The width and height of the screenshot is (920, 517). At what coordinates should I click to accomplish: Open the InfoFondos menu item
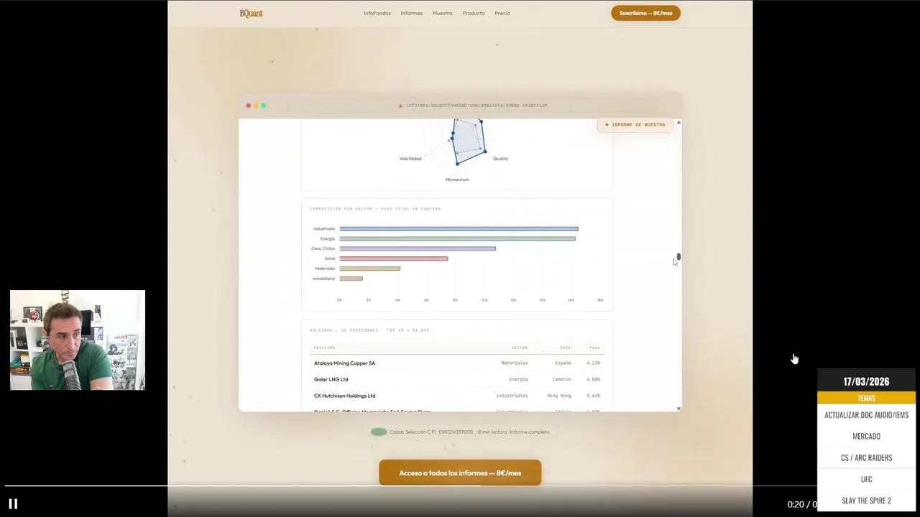pos(377,13)
